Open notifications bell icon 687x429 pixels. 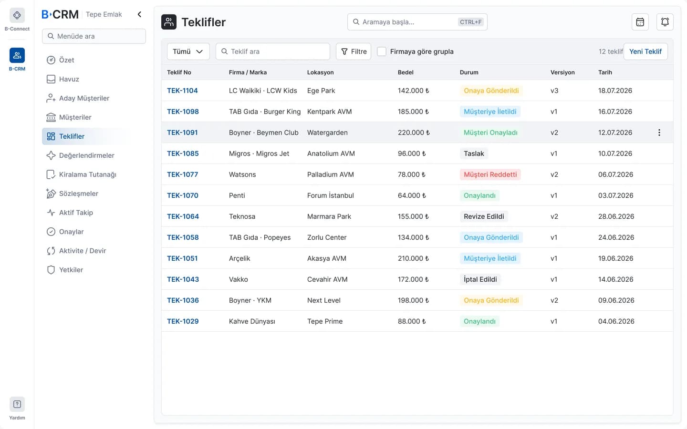coord(665,22)
